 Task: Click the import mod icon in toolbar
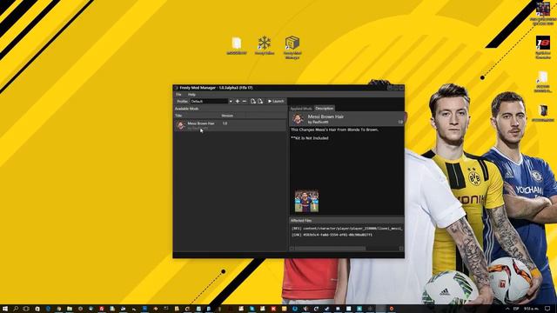click(253, 101)
